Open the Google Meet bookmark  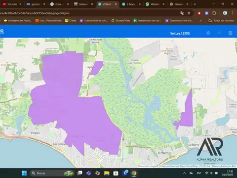tap(120, 21)
